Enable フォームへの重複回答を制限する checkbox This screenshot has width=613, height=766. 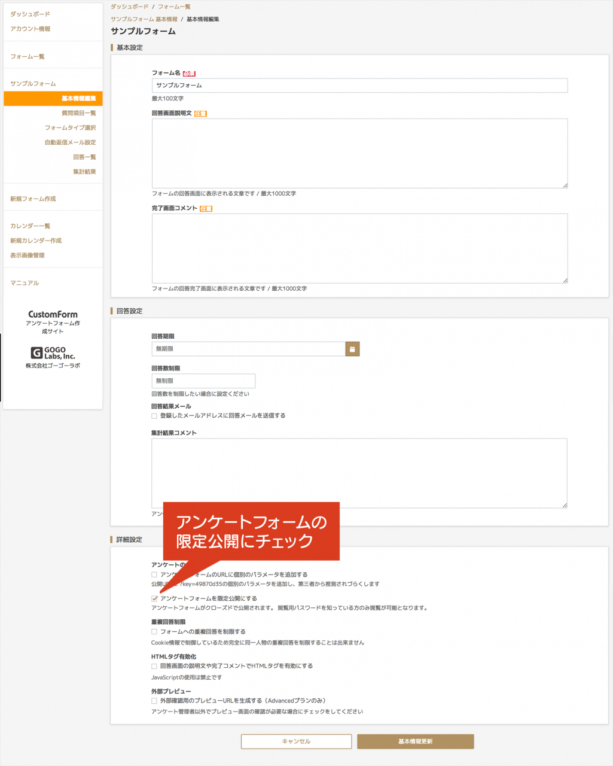point(155,631)
